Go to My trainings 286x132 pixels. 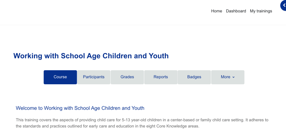point(261,11)
